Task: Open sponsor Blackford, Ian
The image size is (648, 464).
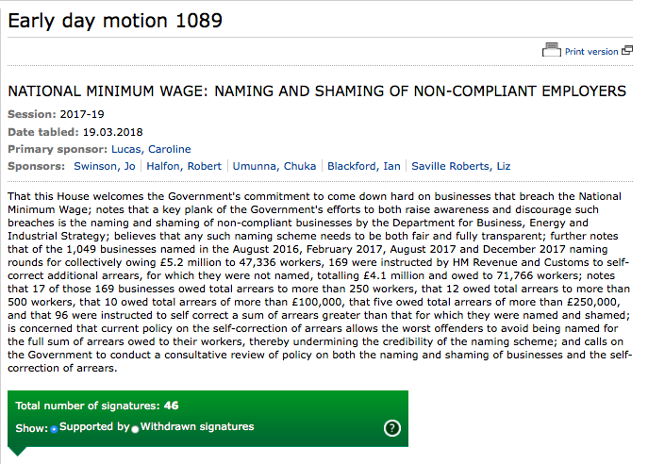Action: pyautogui.click(x=364, y=166)
